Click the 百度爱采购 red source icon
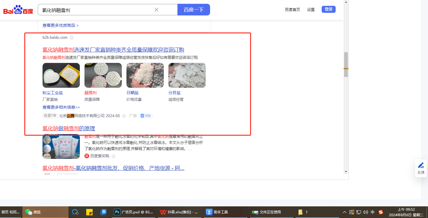The image size is (428, 218). pyautogui.click(x=87, y=156)
